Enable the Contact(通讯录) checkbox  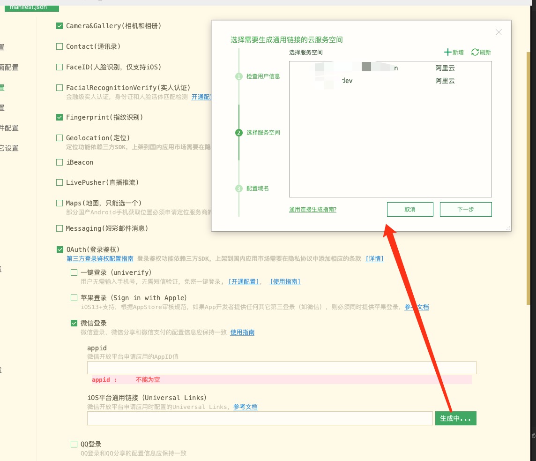click(60, 47)
